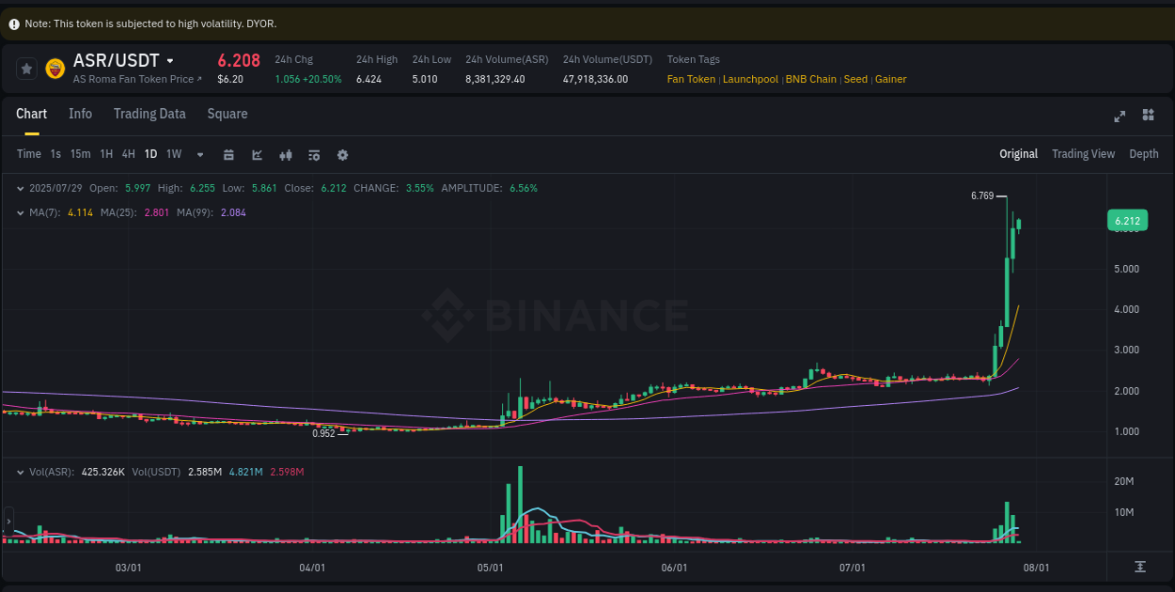Viewport: 1175px width, 592px height.
Task: Add ASR/USDT to favorites via star
Action: pyautogui.click(x=26, y=68)
